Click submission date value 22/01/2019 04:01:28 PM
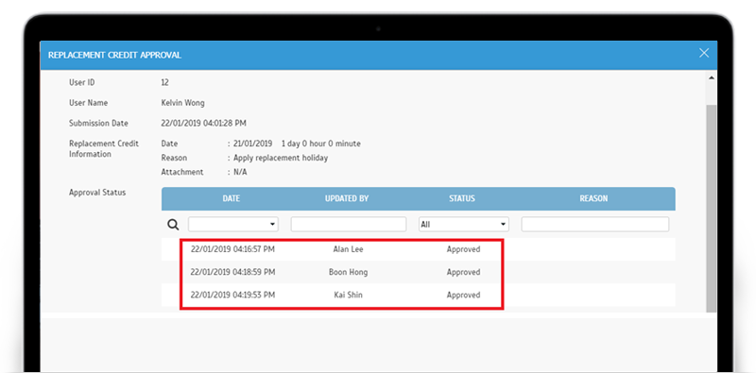Image resolution: width=756 pixels, height=373 pixels. tap(203, 124)
